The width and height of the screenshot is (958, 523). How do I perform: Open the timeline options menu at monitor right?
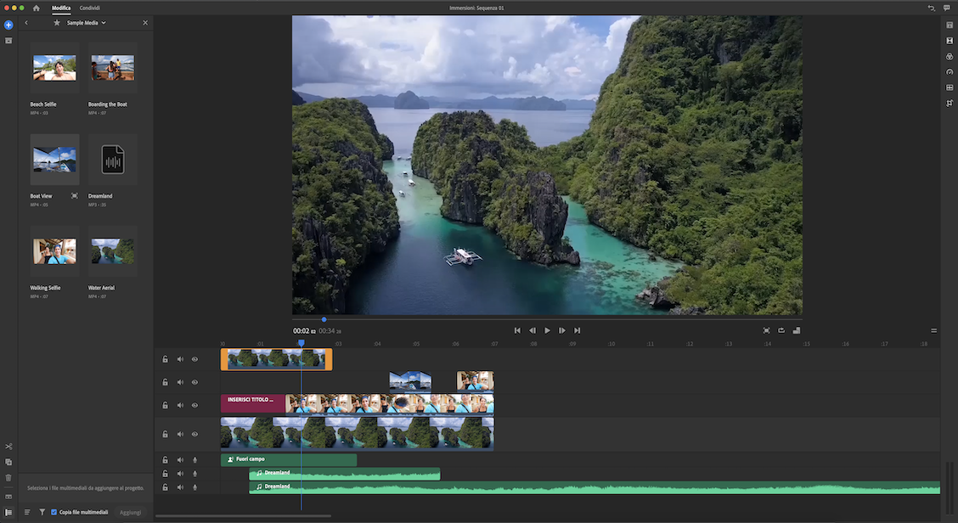pyautogui.click(x=934, y=330)
